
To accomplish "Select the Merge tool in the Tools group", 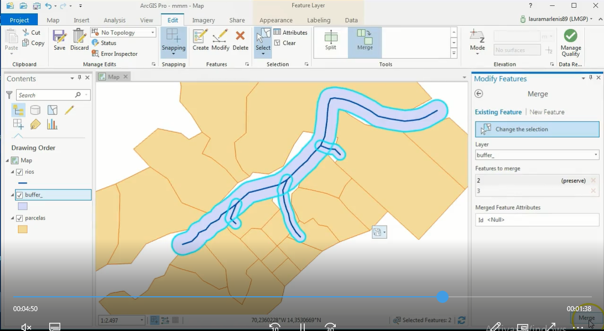I will tap(365, 42).
